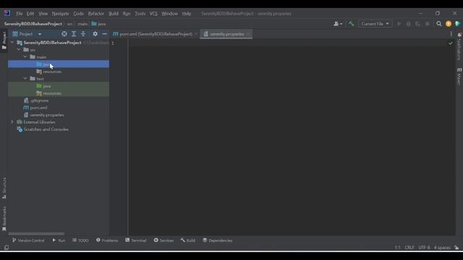Hide the Project tool window
This screenshot has height=260, width=463.
[x=104, y=34]
